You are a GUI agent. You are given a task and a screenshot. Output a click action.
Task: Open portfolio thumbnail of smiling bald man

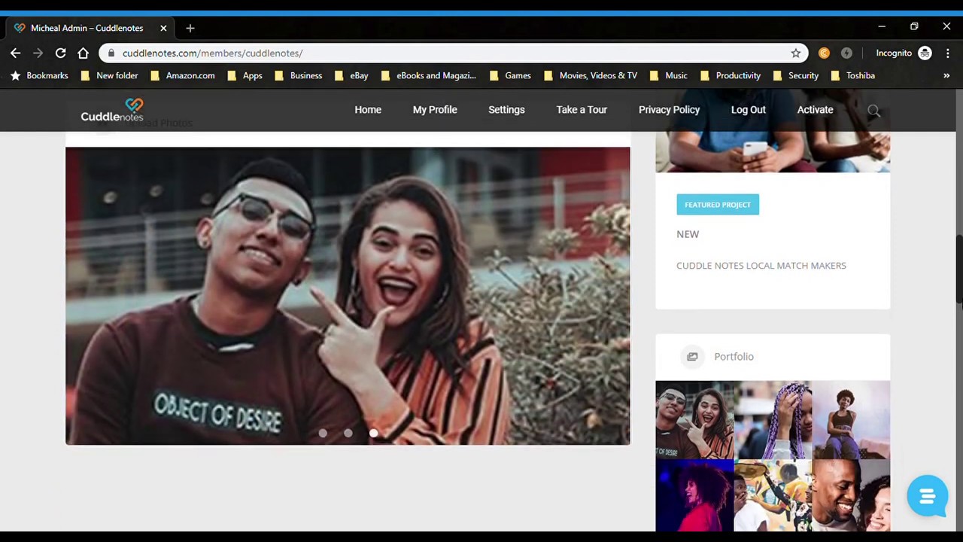click(x=851, y=496)
